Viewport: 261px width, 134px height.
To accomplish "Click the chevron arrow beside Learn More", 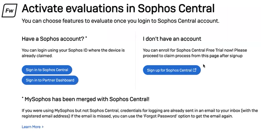I will click(x=43, y=127).
